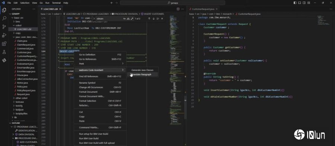This screenshot has height=146, width=335.
Task: Open the File menu
Action: tap(9, 3)
